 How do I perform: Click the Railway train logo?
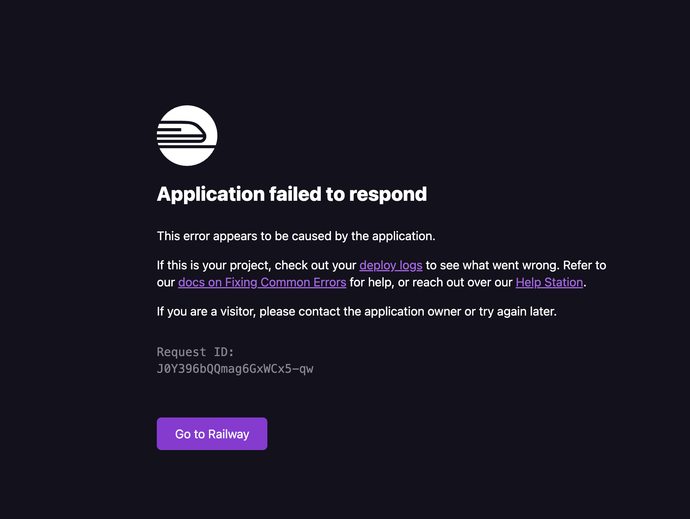(x=187, y=136)
